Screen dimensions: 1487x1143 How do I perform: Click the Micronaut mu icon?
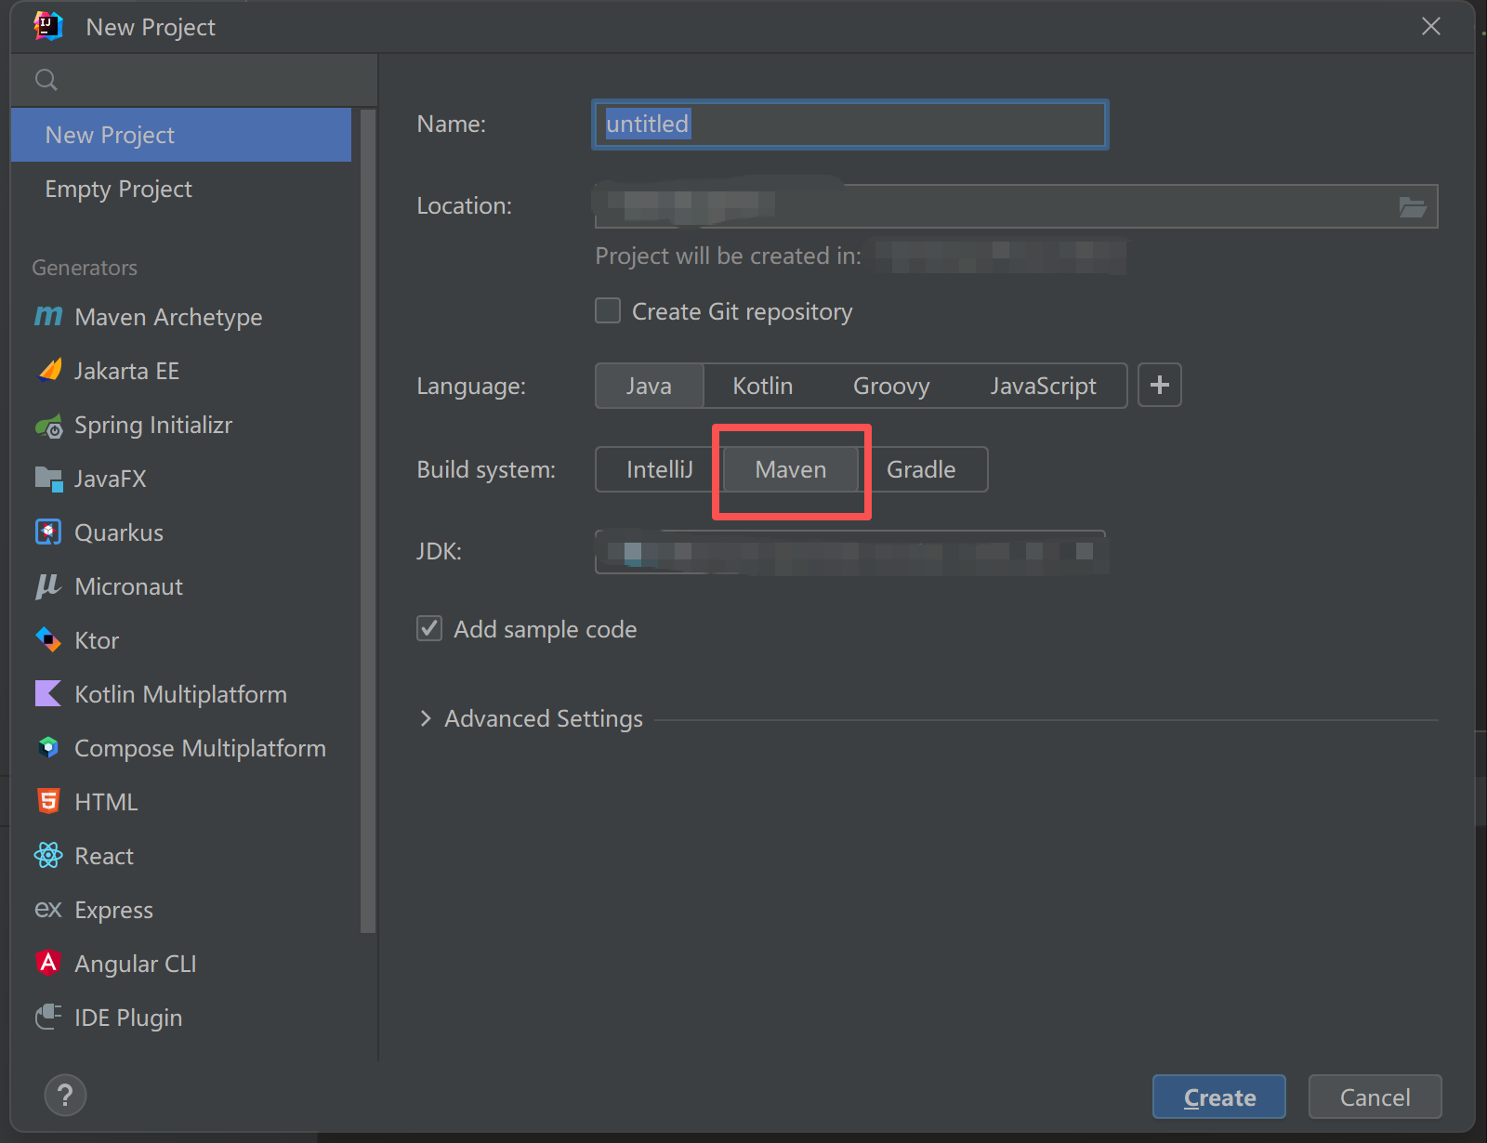pyautogui.click(x=48, y=586)
